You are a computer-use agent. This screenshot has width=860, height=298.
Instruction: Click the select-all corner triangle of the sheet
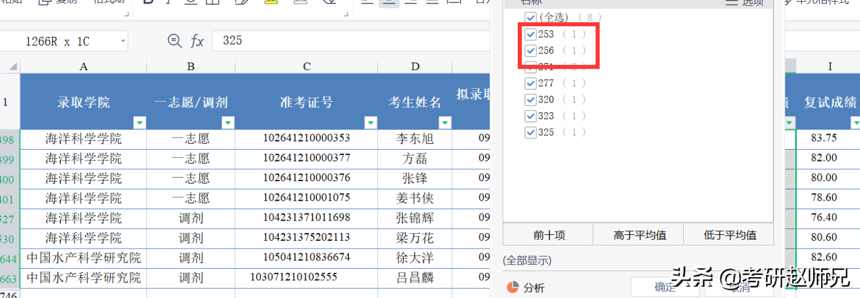(12, 66)
